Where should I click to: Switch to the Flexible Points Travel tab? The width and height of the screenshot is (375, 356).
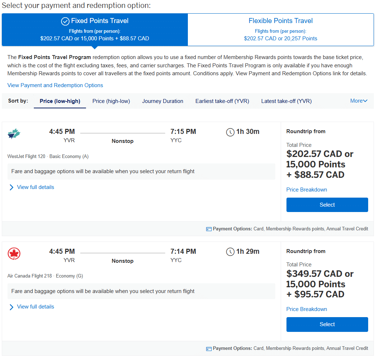click(281, 30)
